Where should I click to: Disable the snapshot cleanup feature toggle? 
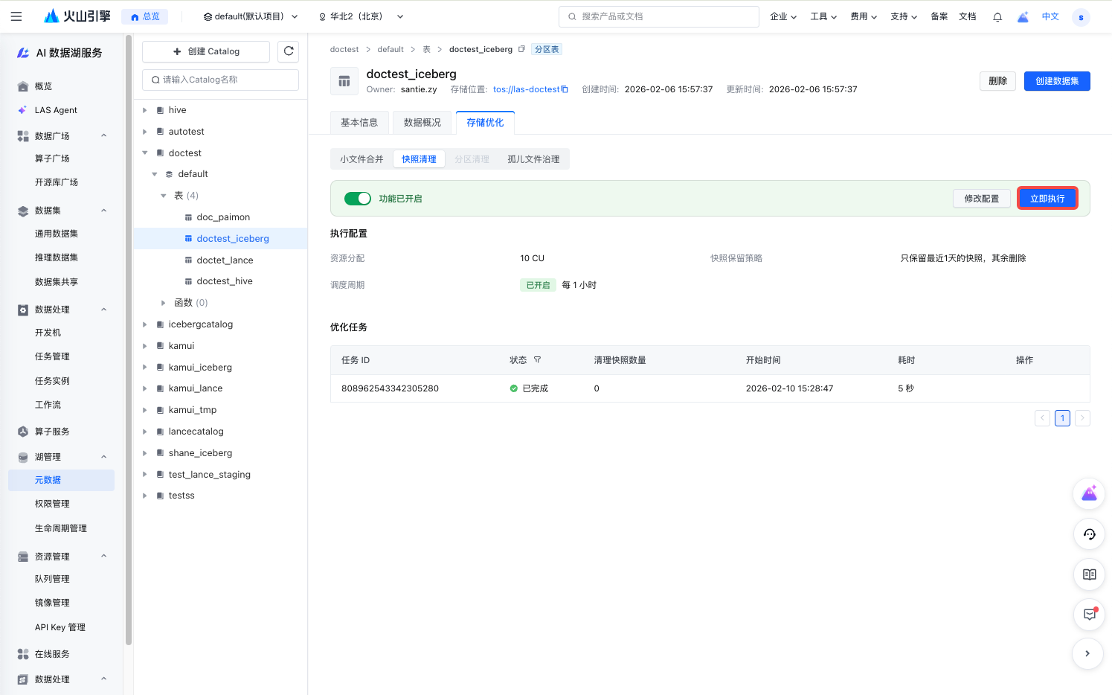click(358, 199)
